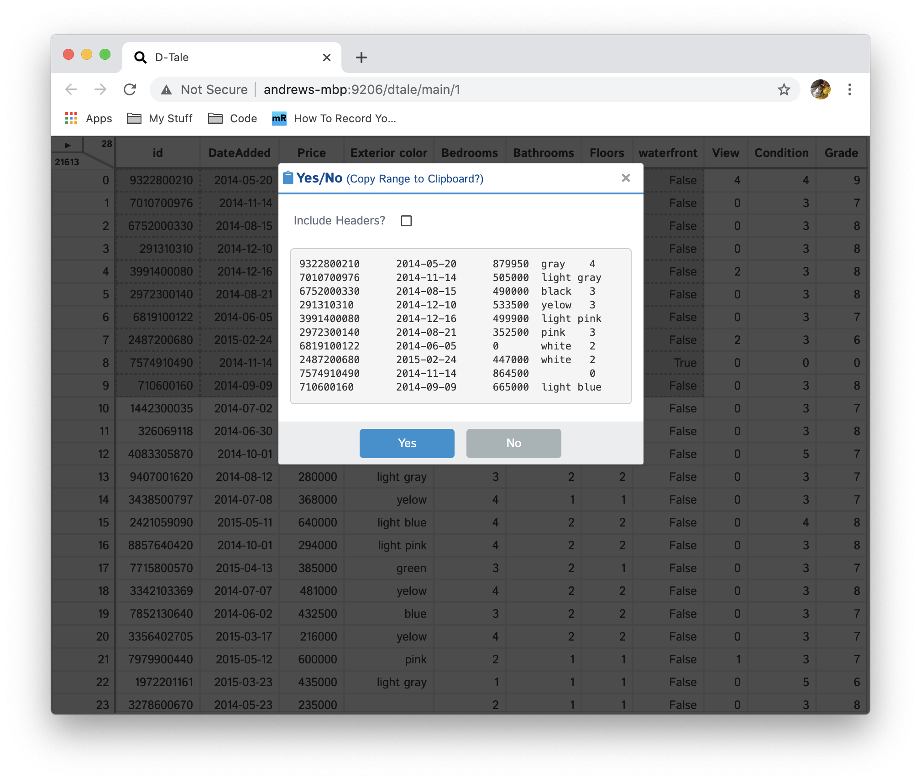The height and width of the screenshot is (782, 921).
Task: Open the Apps grid shortcut
Action: point(71,119)
